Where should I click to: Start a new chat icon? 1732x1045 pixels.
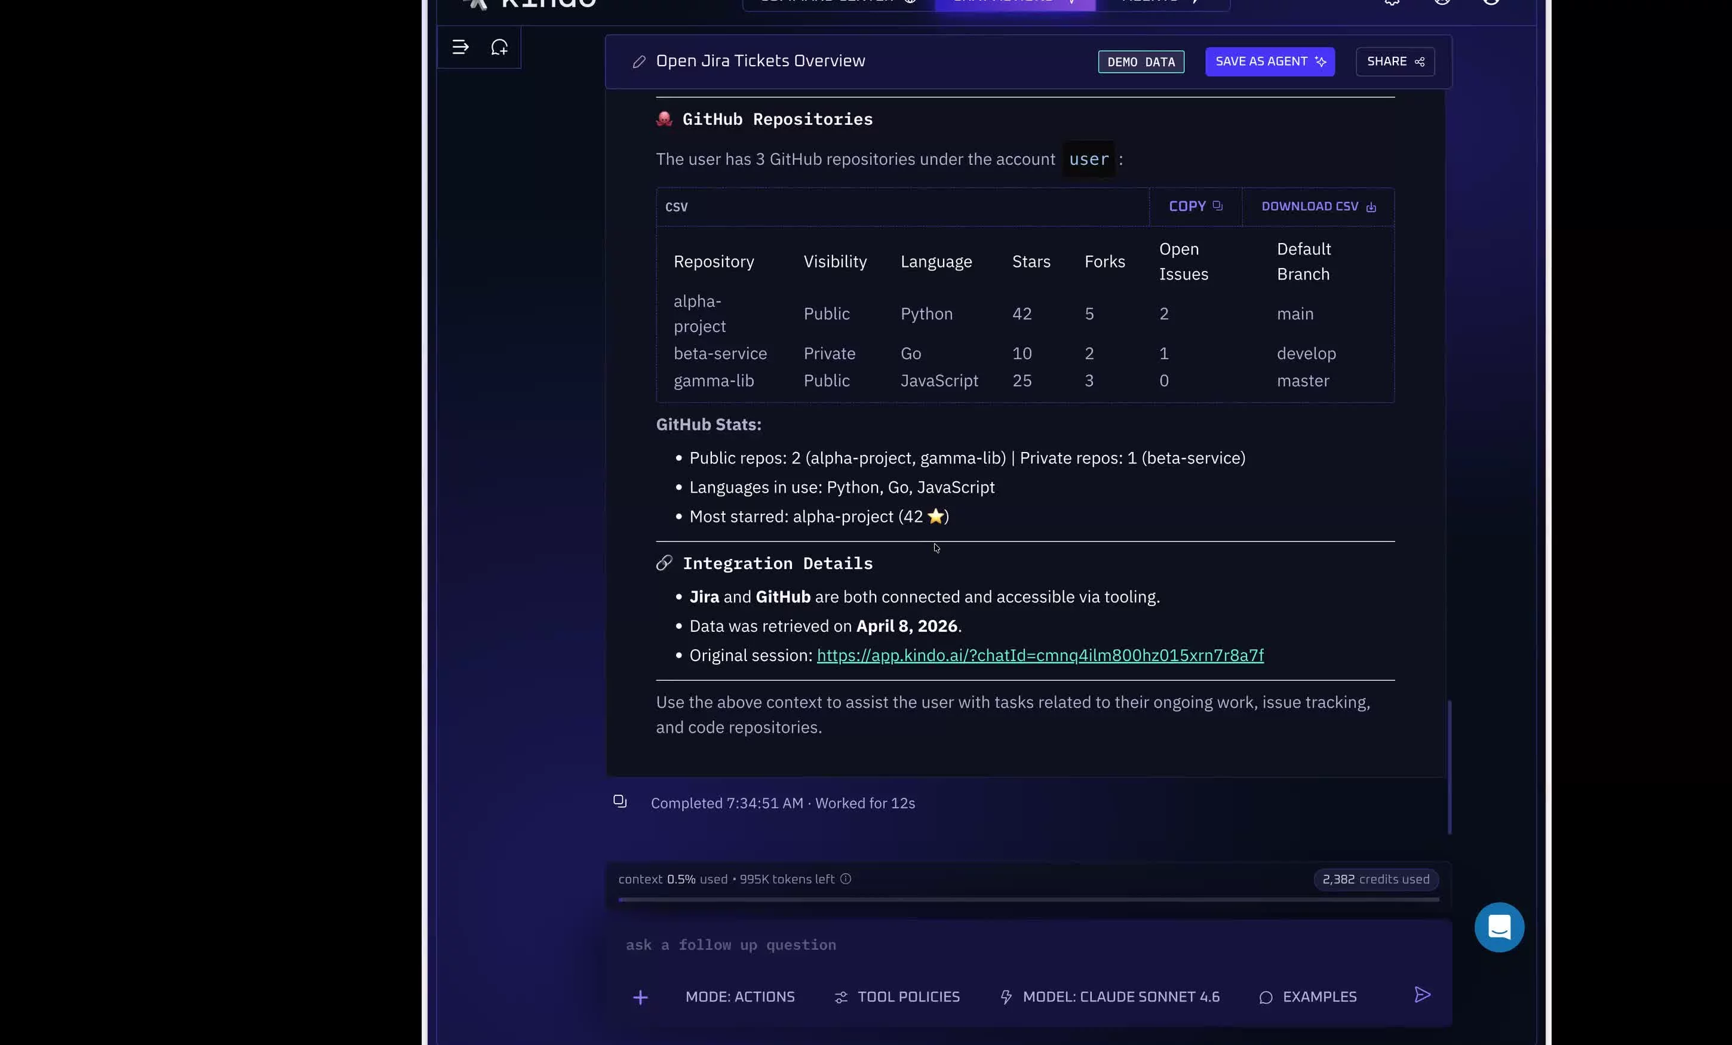click(499, 47)
